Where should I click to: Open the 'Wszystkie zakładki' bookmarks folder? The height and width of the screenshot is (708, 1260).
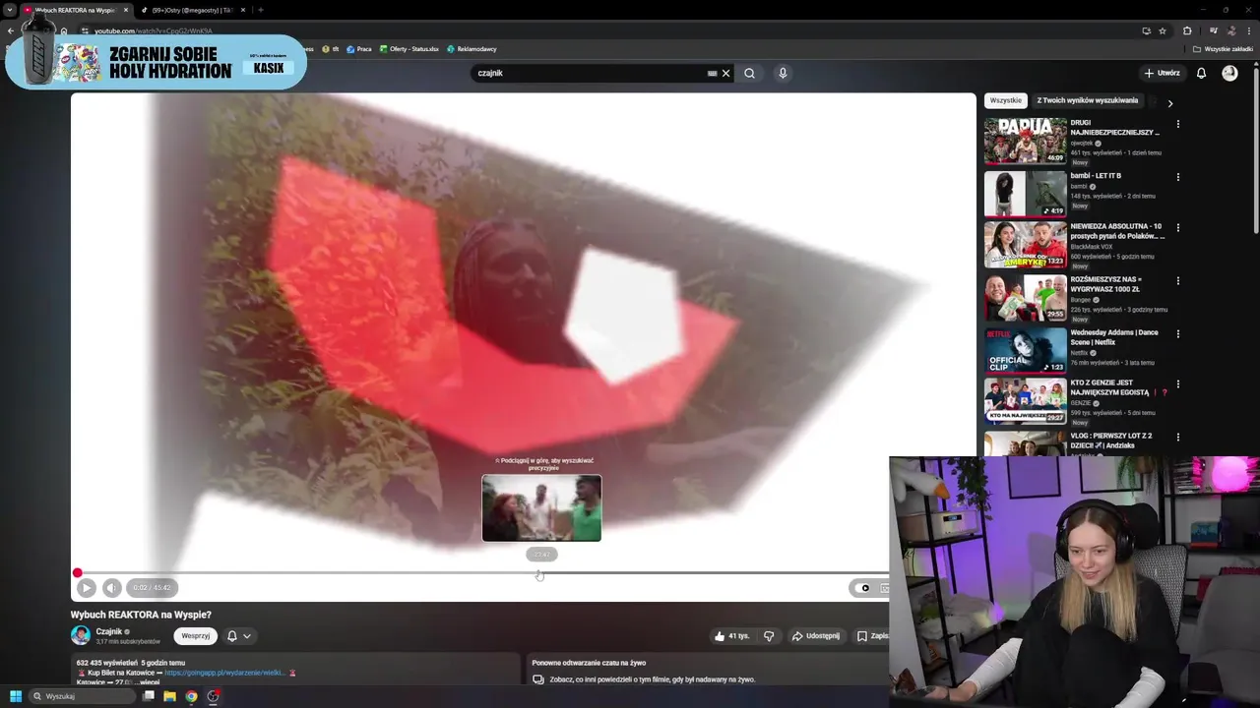coord(1224,49)
